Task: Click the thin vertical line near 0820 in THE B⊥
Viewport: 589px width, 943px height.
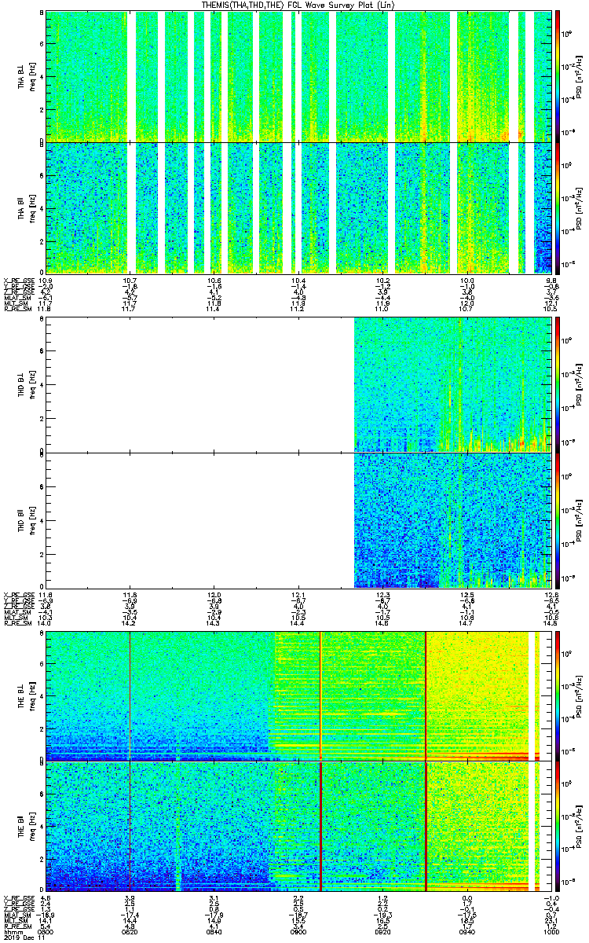Action: [130, 696]
